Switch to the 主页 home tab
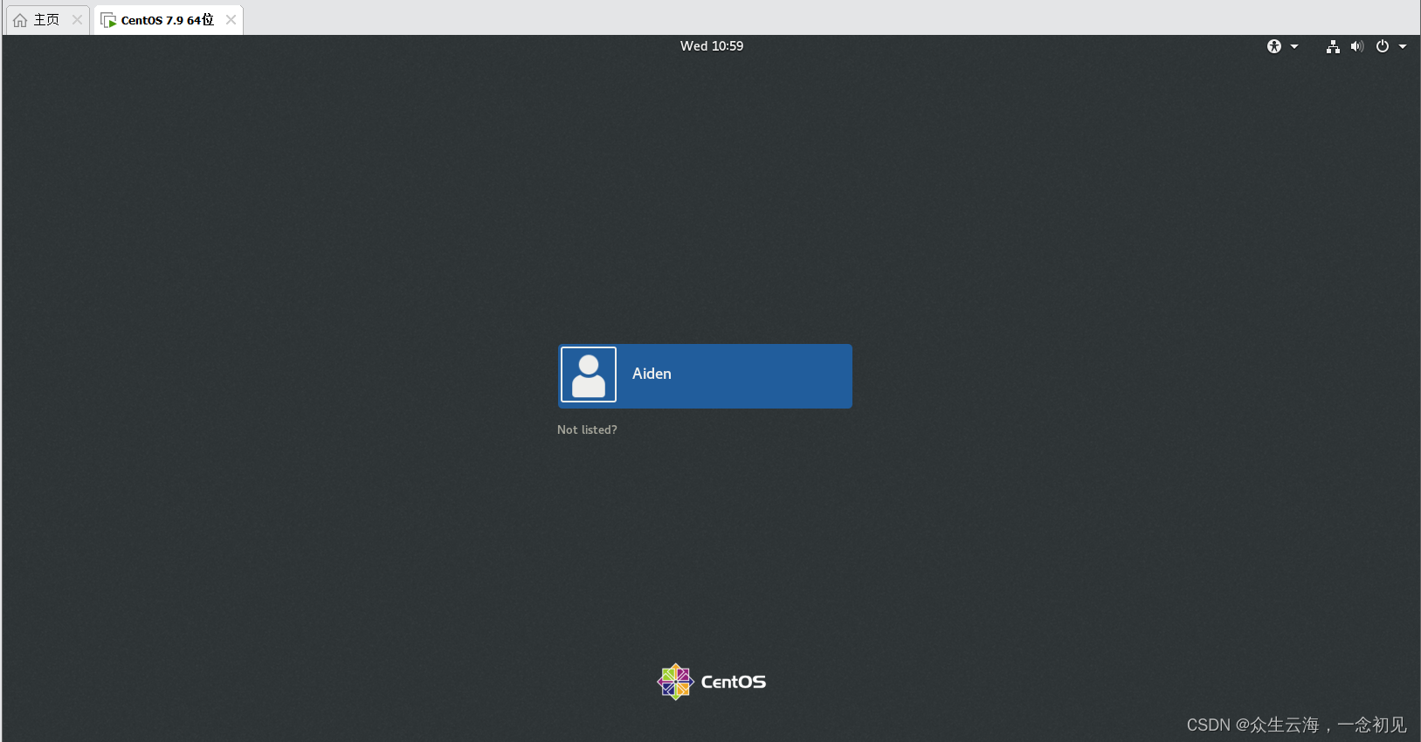1421x742 pixels. click(47, 20)
